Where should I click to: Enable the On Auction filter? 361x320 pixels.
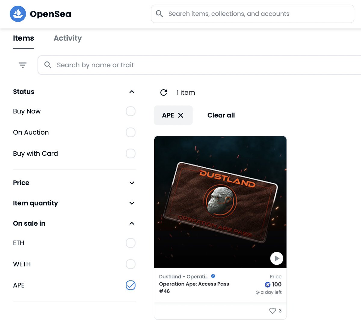131,132
